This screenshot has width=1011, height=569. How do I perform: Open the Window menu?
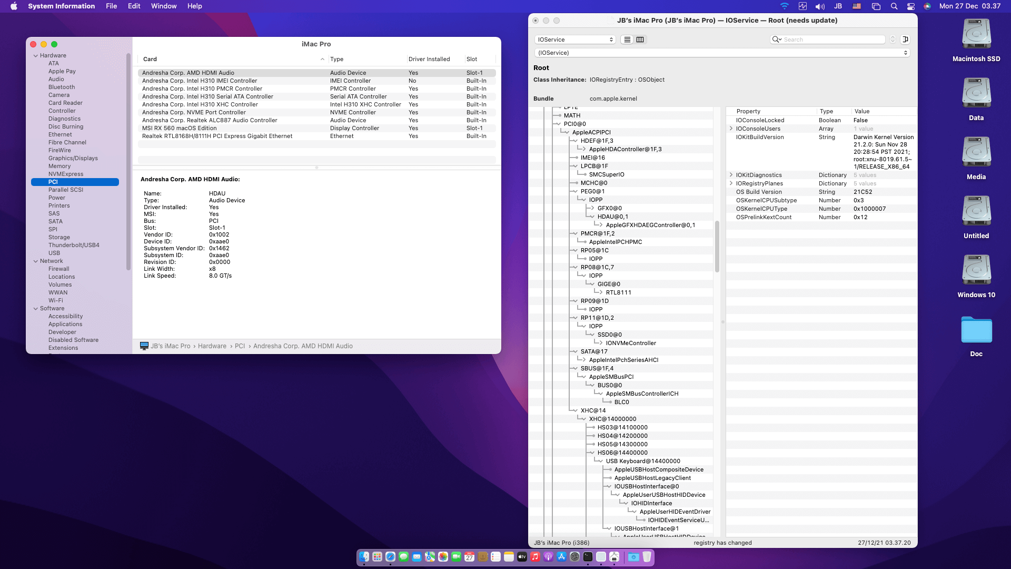click(x=164, y=6)
